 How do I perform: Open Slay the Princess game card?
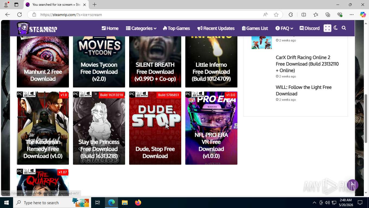pos(99,128)
